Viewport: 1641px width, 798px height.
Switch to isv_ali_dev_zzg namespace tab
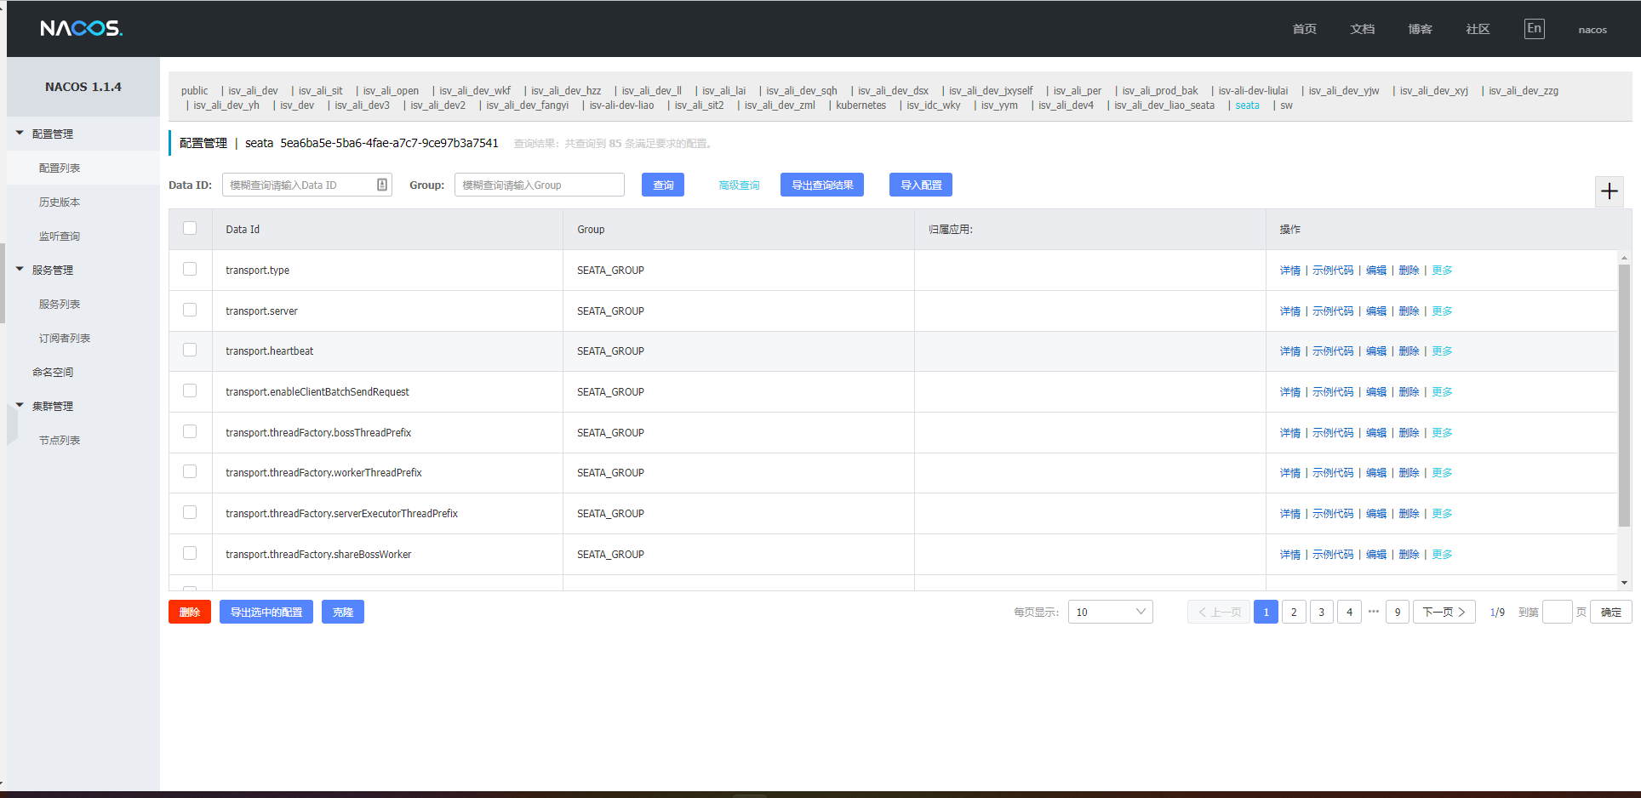point(1524,91)
